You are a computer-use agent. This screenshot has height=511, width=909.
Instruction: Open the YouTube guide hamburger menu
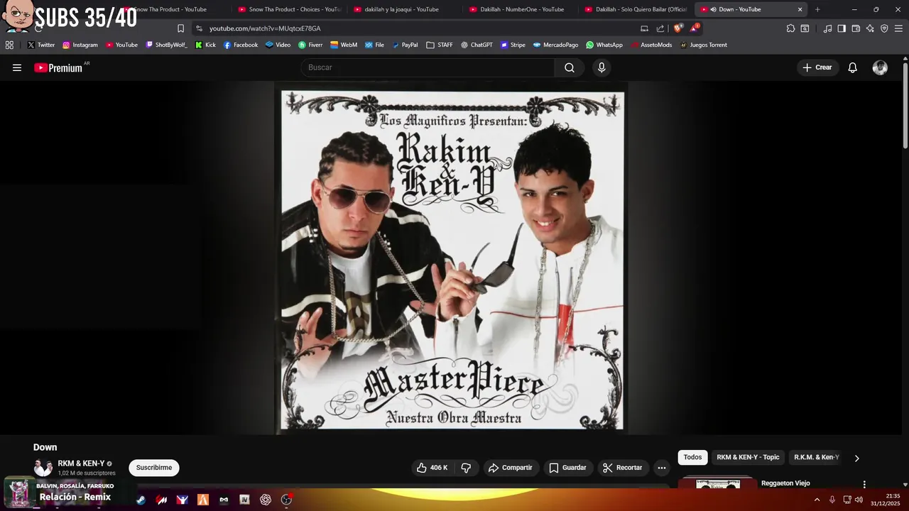[17, 67]
